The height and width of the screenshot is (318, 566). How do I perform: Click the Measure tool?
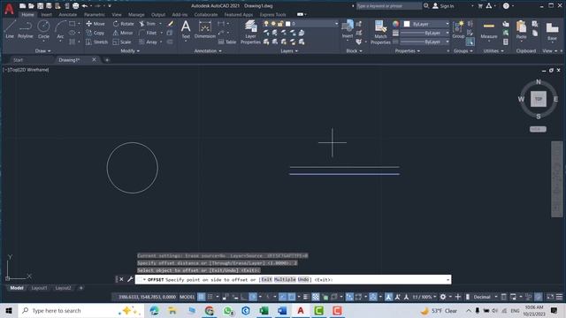[489, 29]
